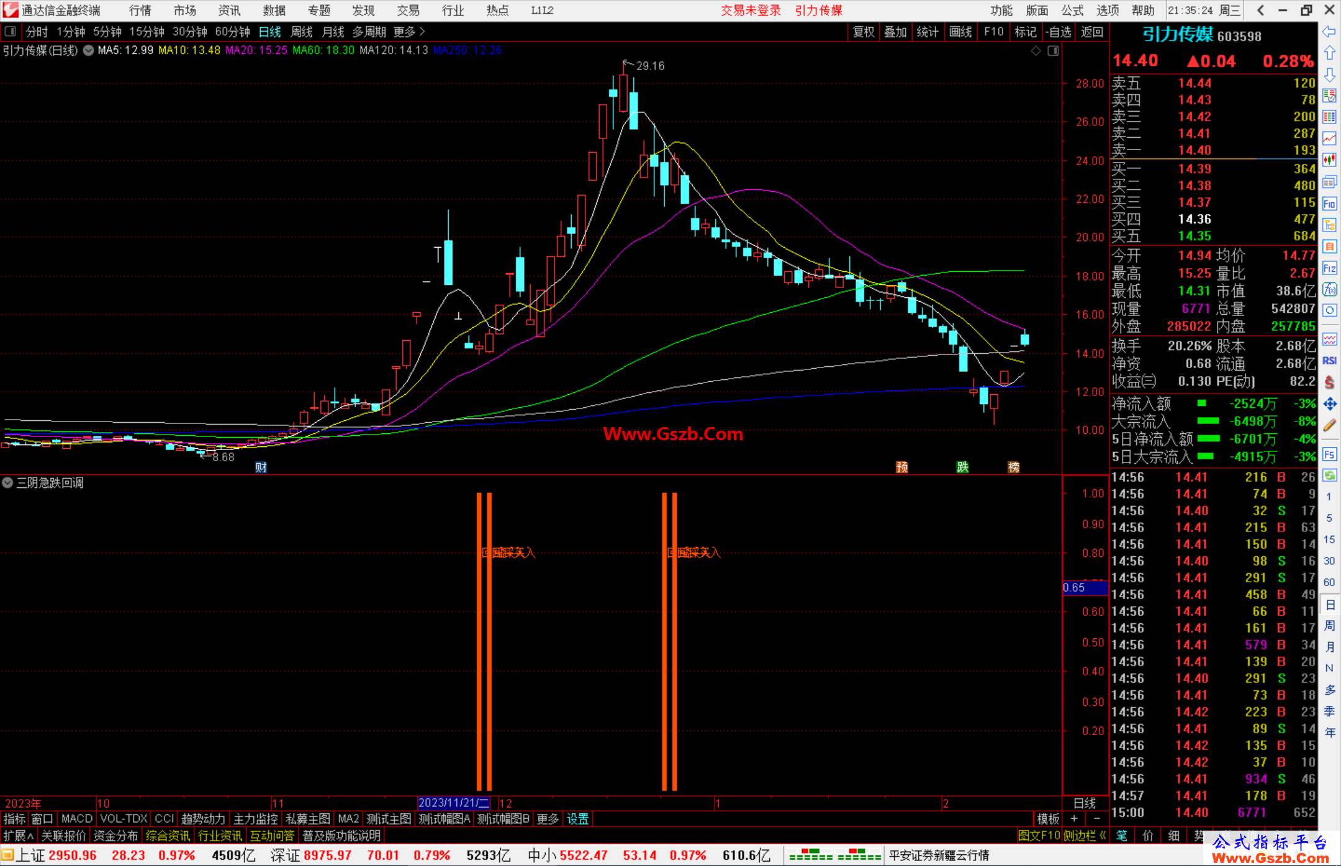Click the diamond icon at chart top right
The width and height of the screenshot is (1341, 866).
coord(1036,51)
